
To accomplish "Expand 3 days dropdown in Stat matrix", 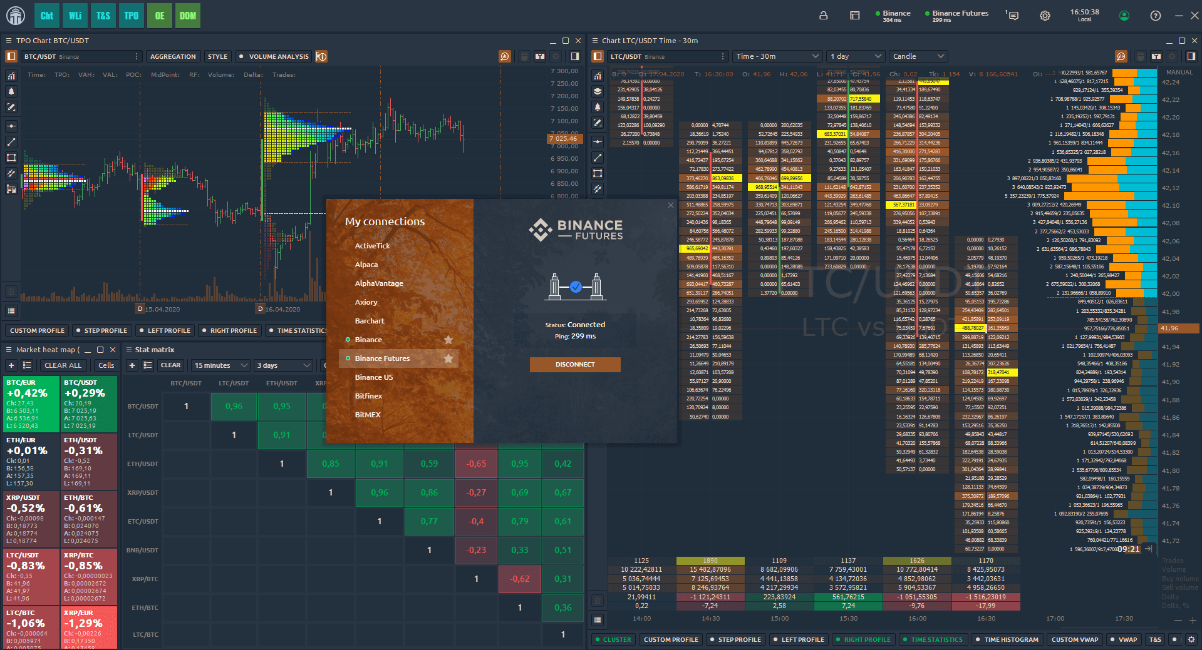I will pyautogui.click(x=283, y=365).
